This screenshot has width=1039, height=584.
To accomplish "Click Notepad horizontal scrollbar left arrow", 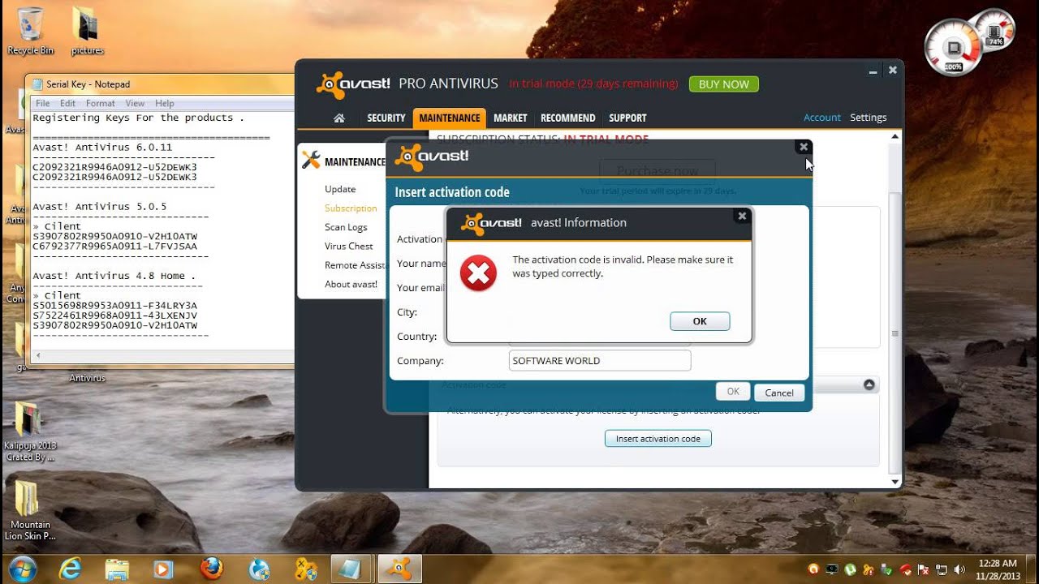I will [37, 355].
